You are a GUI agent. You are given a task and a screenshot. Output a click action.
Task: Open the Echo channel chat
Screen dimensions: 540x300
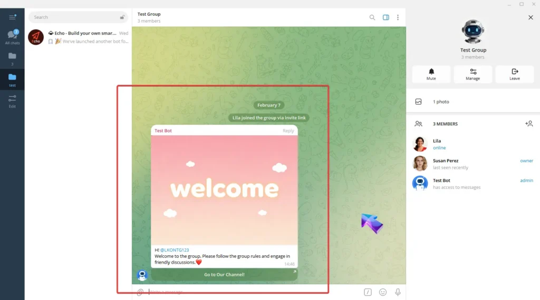point(78,37)
